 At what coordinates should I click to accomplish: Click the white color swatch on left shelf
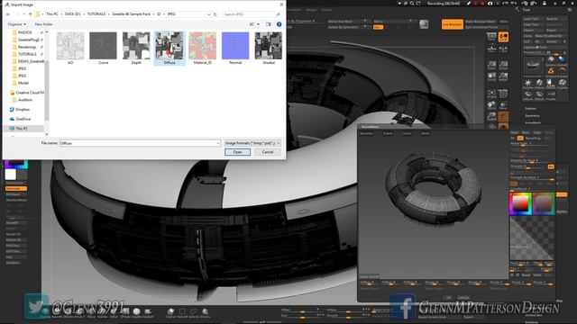[11, 174]
